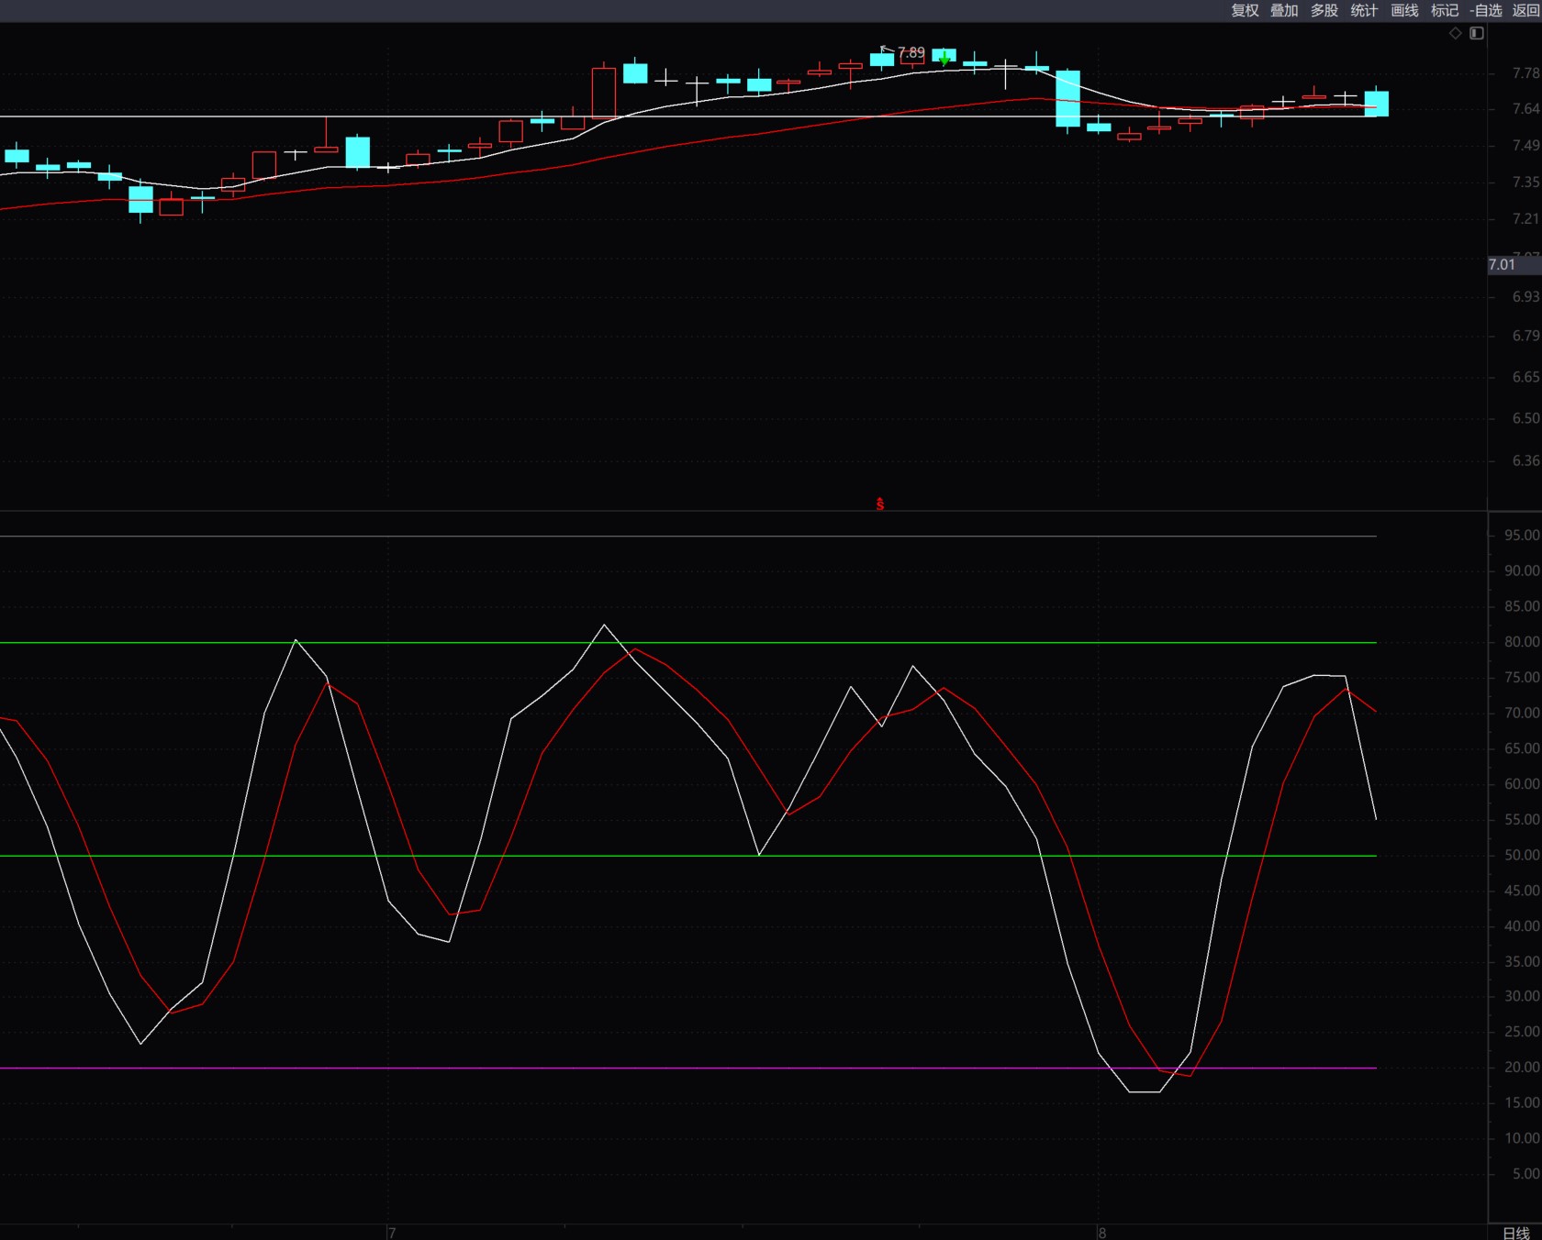Click the 6.79 price axis label
The image size is (1542, 1240).
pos(1525,336)
